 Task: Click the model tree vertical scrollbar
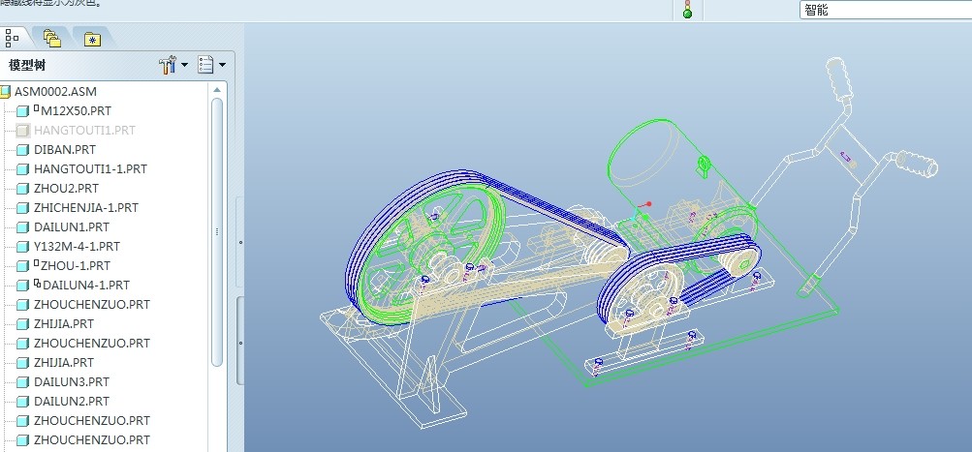click(217, 232)
